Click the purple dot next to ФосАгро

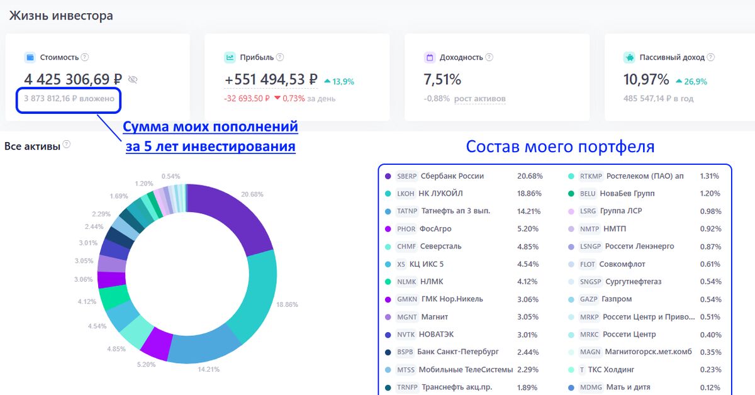tap(388, 229)
